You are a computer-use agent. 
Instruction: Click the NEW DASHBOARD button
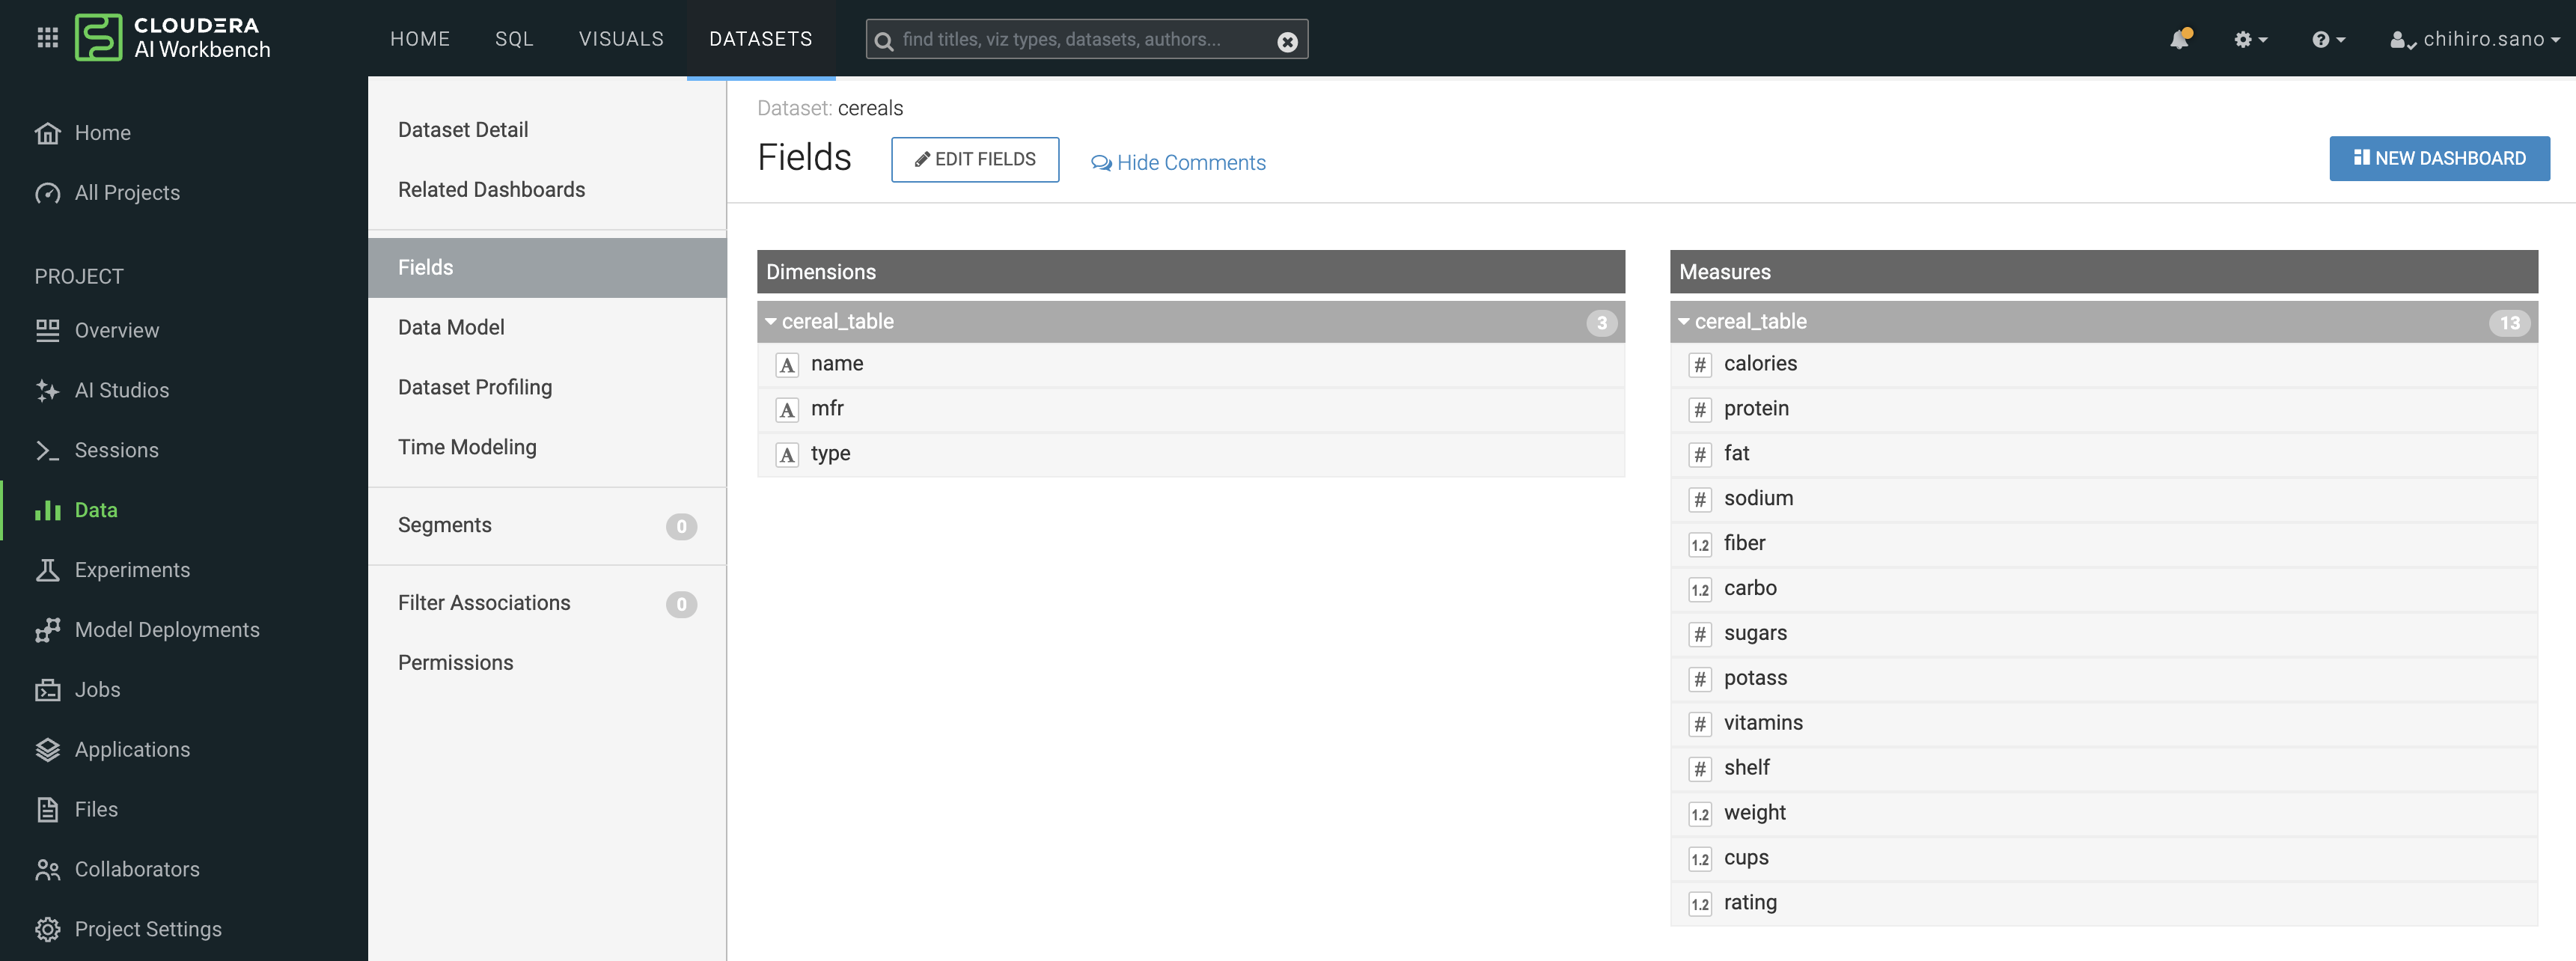[x=2439, y=158]
